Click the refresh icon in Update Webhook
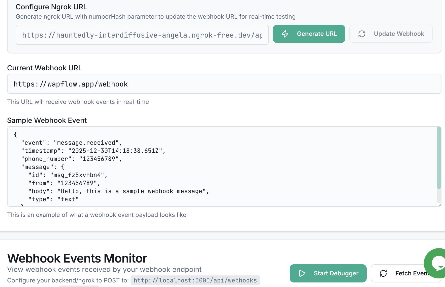Viewport: 445px width, 287px height. point(362,34)
